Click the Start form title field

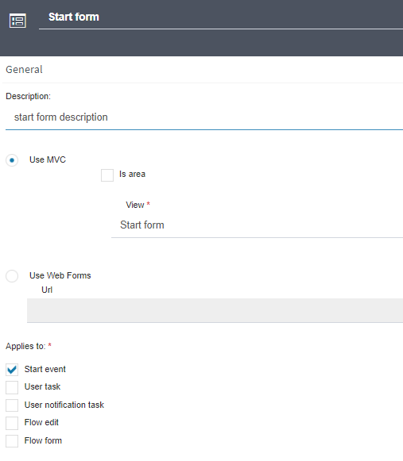pos(221,17)
